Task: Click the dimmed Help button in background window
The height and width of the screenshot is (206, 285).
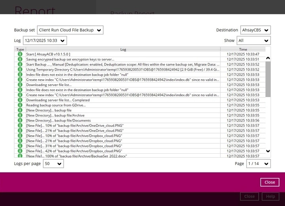Action: pyautogui.click(x=270, y=196)
